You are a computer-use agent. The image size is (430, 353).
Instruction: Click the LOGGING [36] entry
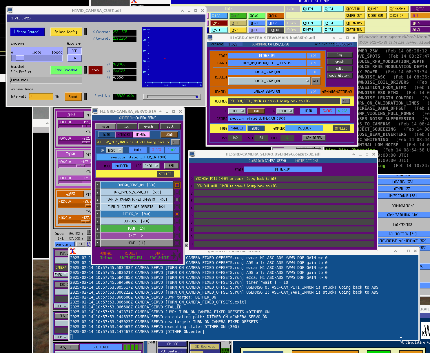point(403,182)
